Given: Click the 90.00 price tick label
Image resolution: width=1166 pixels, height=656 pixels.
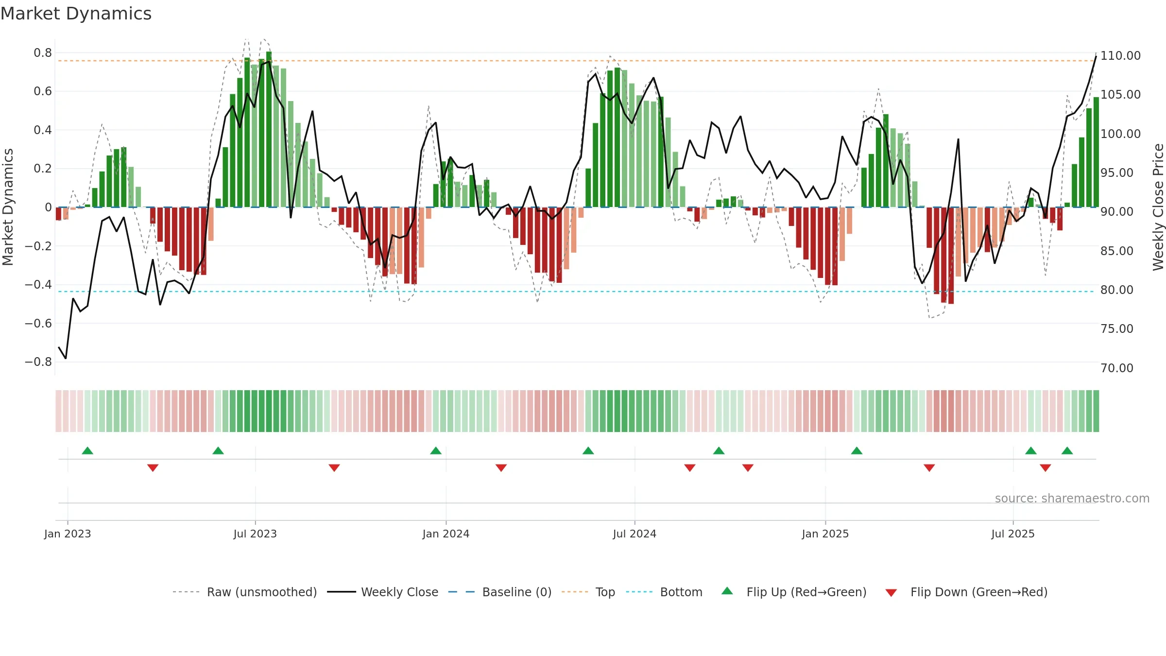Looking at the screenshot, I should [1117, 211].
